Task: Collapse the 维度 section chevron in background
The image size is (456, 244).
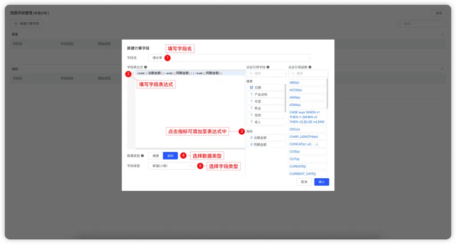Action: click(x=442, y=34)
